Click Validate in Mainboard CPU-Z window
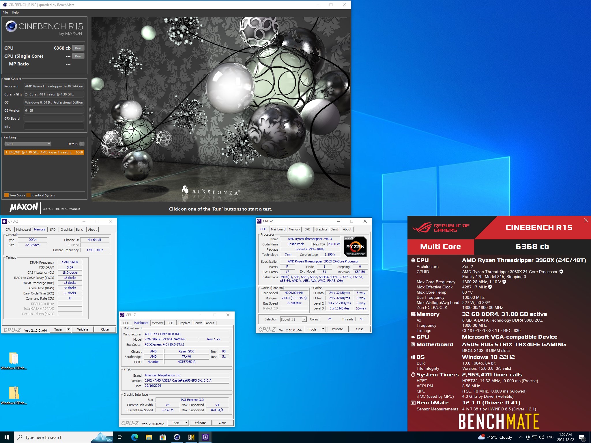The image size is (591, 443). tap(200, 423)
